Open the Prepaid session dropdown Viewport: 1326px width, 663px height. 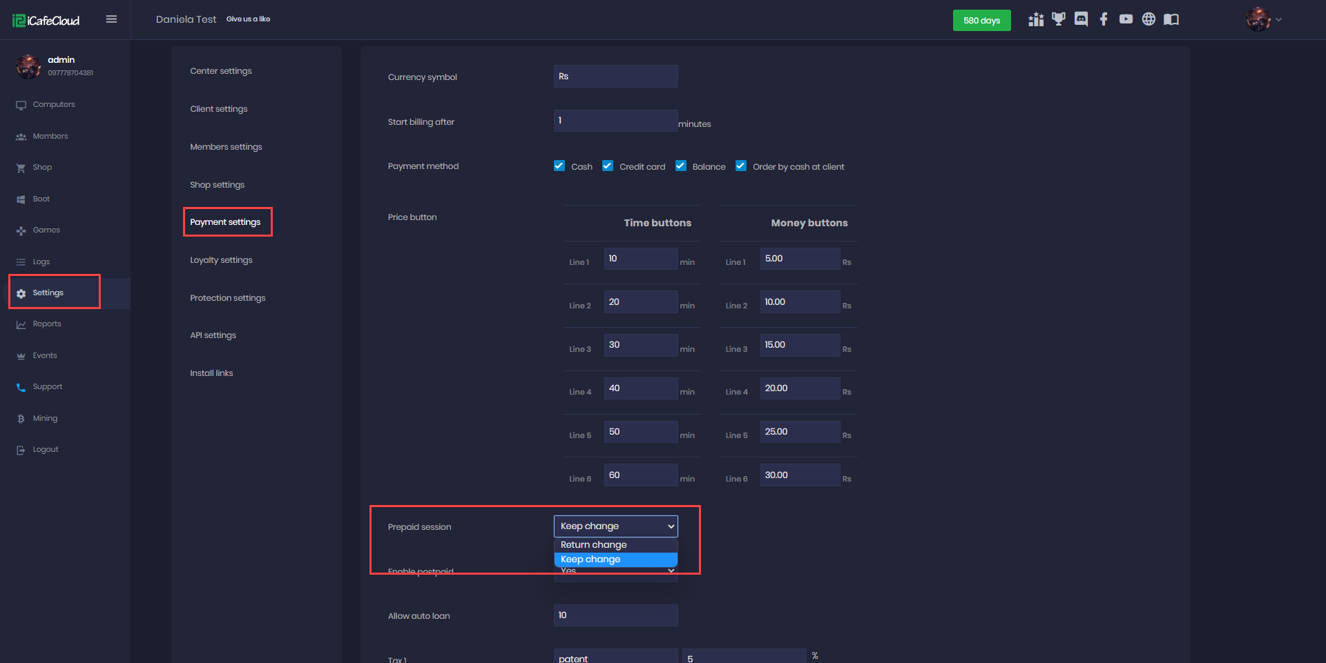tap(615, 526)
